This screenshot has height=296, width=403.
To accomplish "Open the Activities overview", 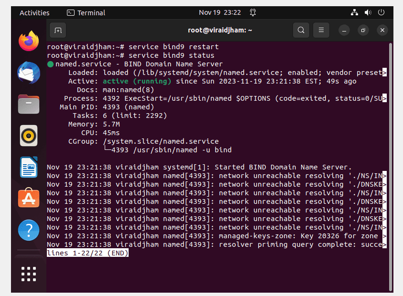I will 34,13.
